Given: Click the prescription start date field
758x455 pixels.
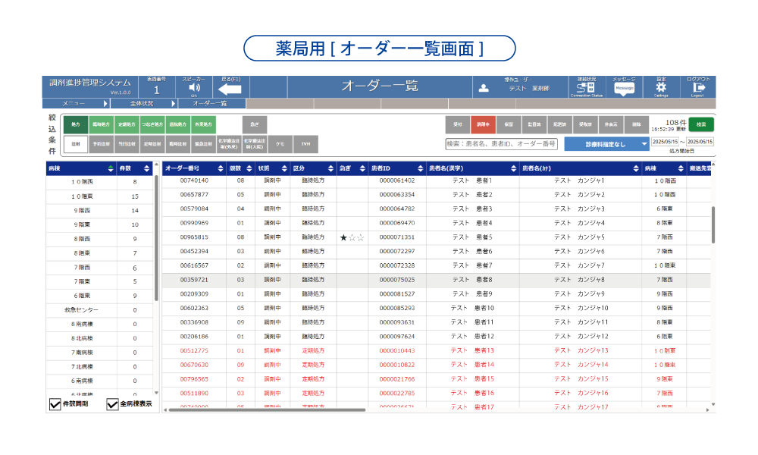Looking at the screenshot, I should pyautogui.click(x=665, y=142).
